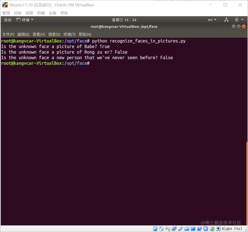Open the Ubuntu network indicator icon
The image size is (248, 232).
tap(226, 20)
